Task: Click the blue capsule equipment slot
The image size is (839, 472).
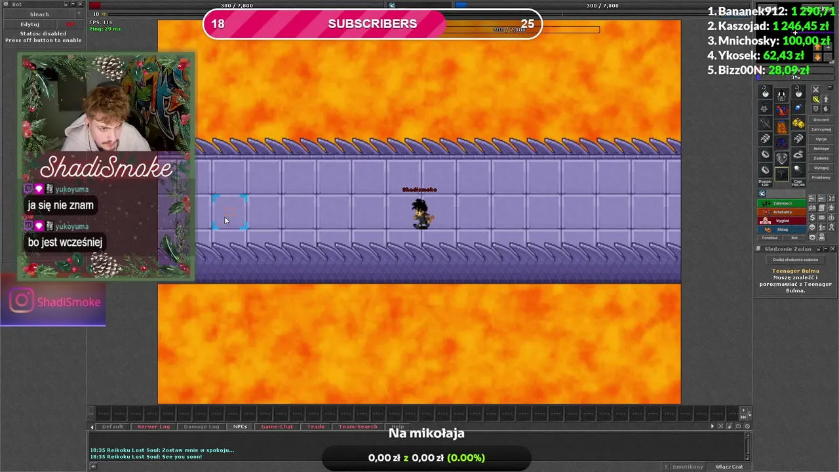Action: [798, 107]
